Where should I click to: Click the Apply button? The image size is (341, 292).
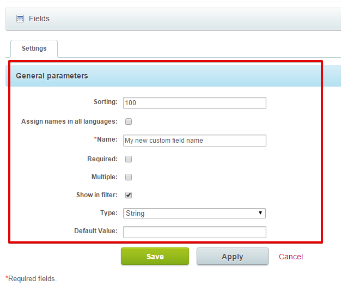click(x=233, y=256)
